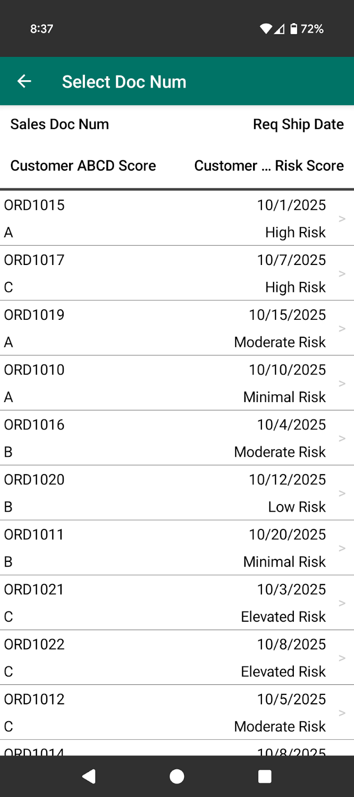Open chevron arrow for order ORD1019
Viewport: 354px width, 797px height.
tap(342, 328)
